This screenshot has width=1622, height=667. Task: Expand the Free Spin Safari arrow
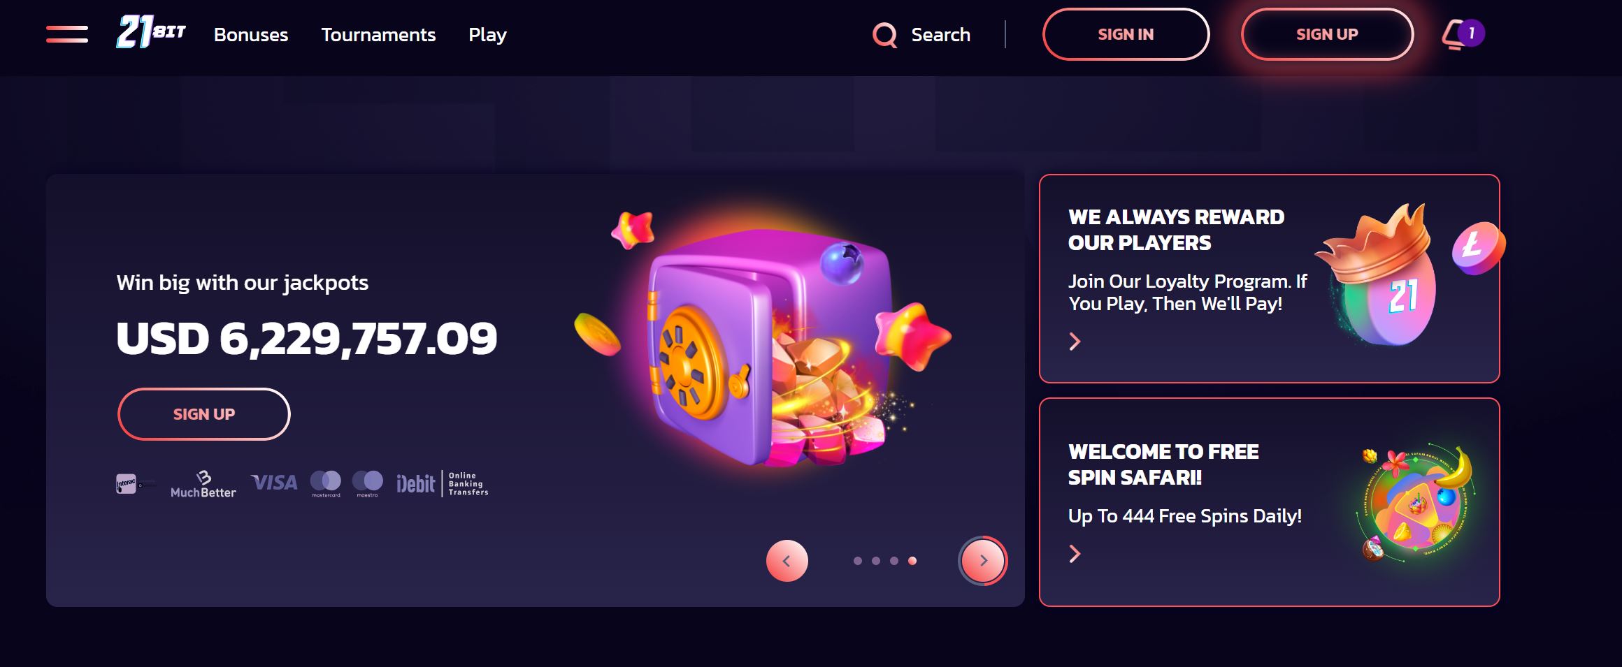1075,554
